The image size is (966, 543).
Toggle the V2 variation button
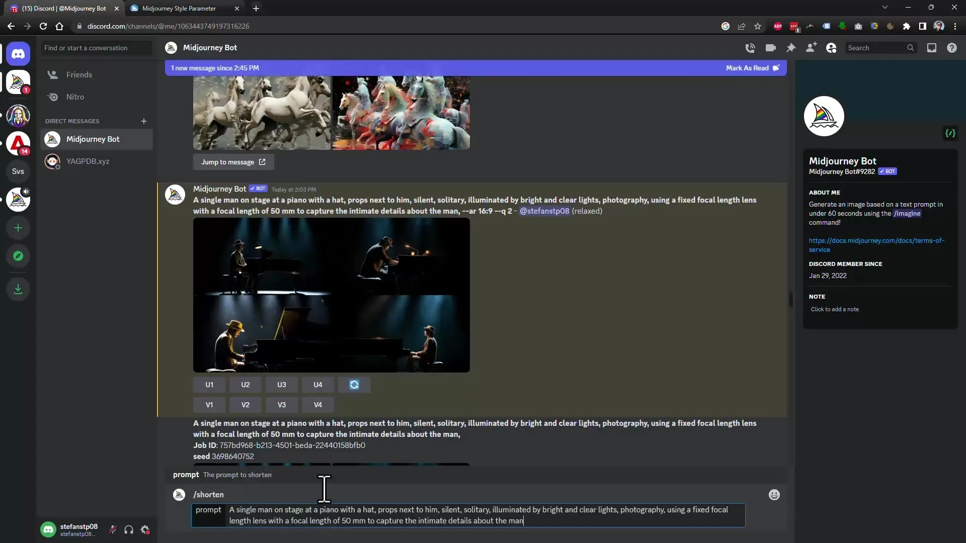click(246, 404)
